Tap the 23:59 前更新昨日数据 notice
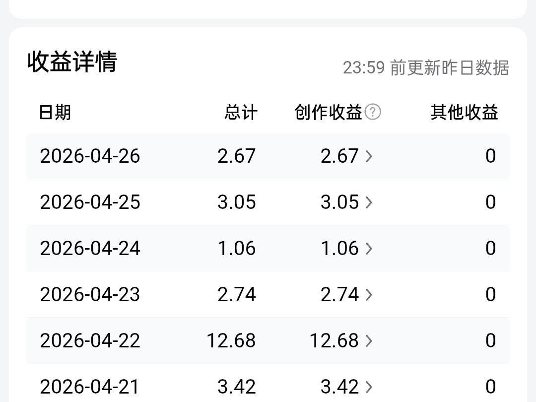 (x=426, y=67)
